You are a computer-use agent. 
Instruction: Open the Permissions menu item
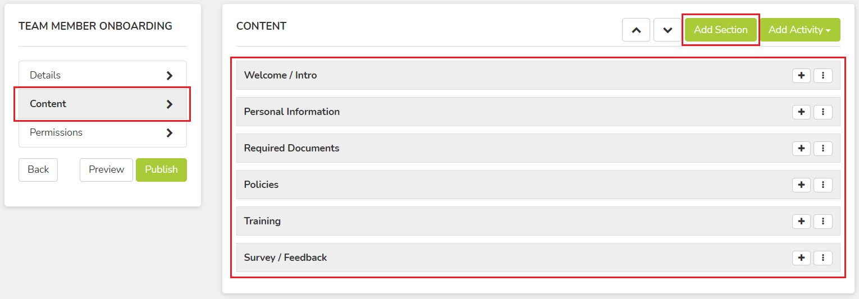click(x=103, y=132)
